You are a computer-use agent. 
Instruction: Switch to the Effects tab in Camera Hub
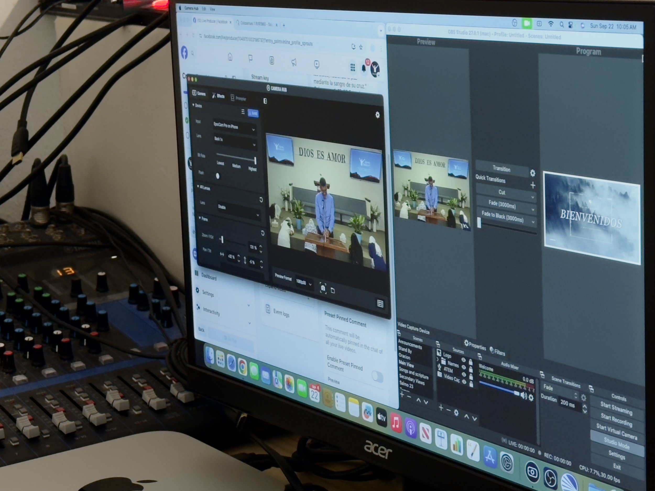click(x=218, y=96)
